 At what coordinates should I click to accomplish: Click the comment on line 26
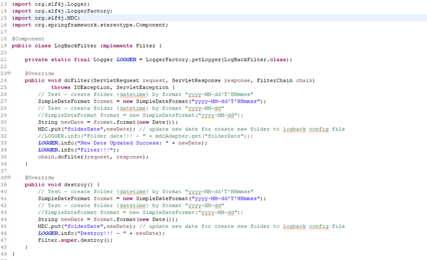pos(145,95)
